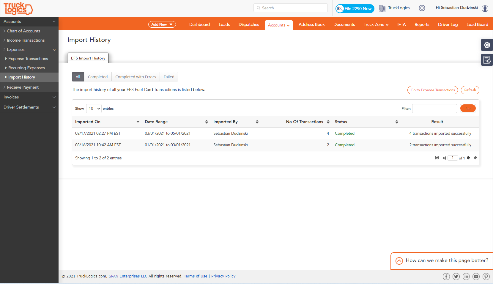Open the Accounts menu dropdown in navbar
Screen dimensions: 493x284
pos(279,25)
